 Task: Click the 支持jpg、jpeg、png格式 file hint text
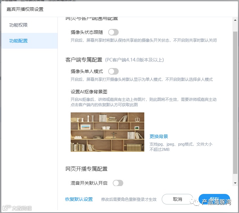point(180,147)
